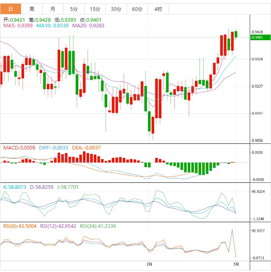The image size is (271, 272).
Task: Open the 月 monthly timeframe tab
Action: pyautogui.click(x=53, y=9)
